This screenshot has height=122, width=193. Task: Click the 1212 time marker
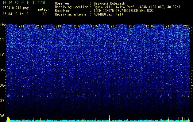pos(39,26)
